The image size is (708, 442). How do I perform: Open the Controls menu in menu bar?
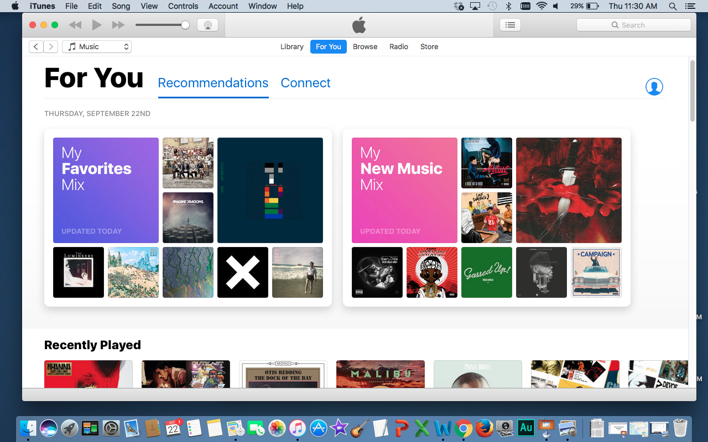(183, 6)
